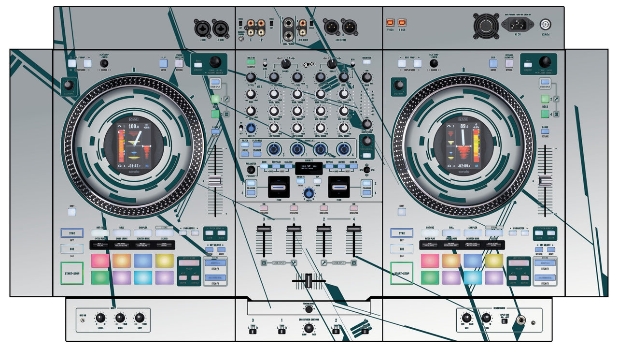Tap the CUE button on the left deck
This screenshot has height=349, width=618.
[72, 249]
